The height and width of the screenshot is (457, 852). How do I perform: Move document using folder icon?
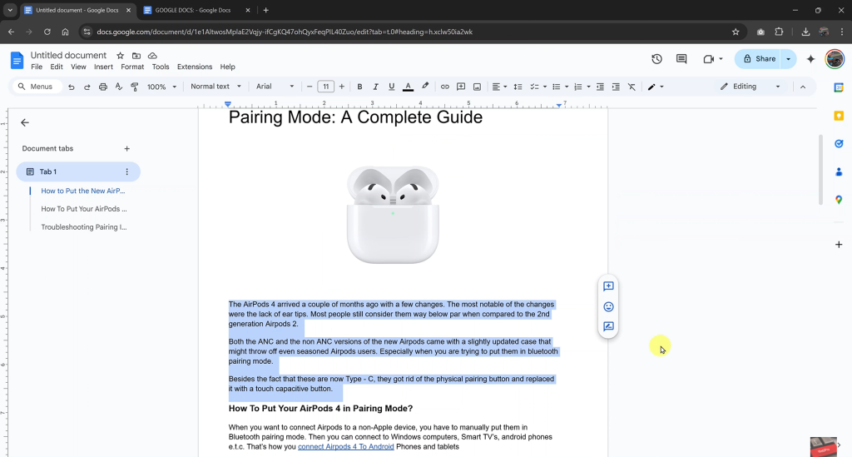coord(136,56)
